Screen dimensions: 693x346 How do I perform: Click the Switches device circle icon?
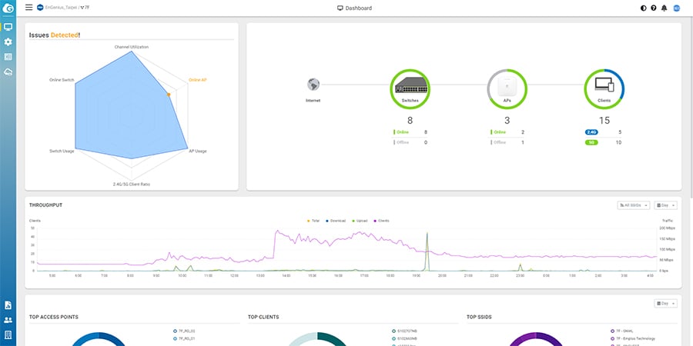(410, 88)
